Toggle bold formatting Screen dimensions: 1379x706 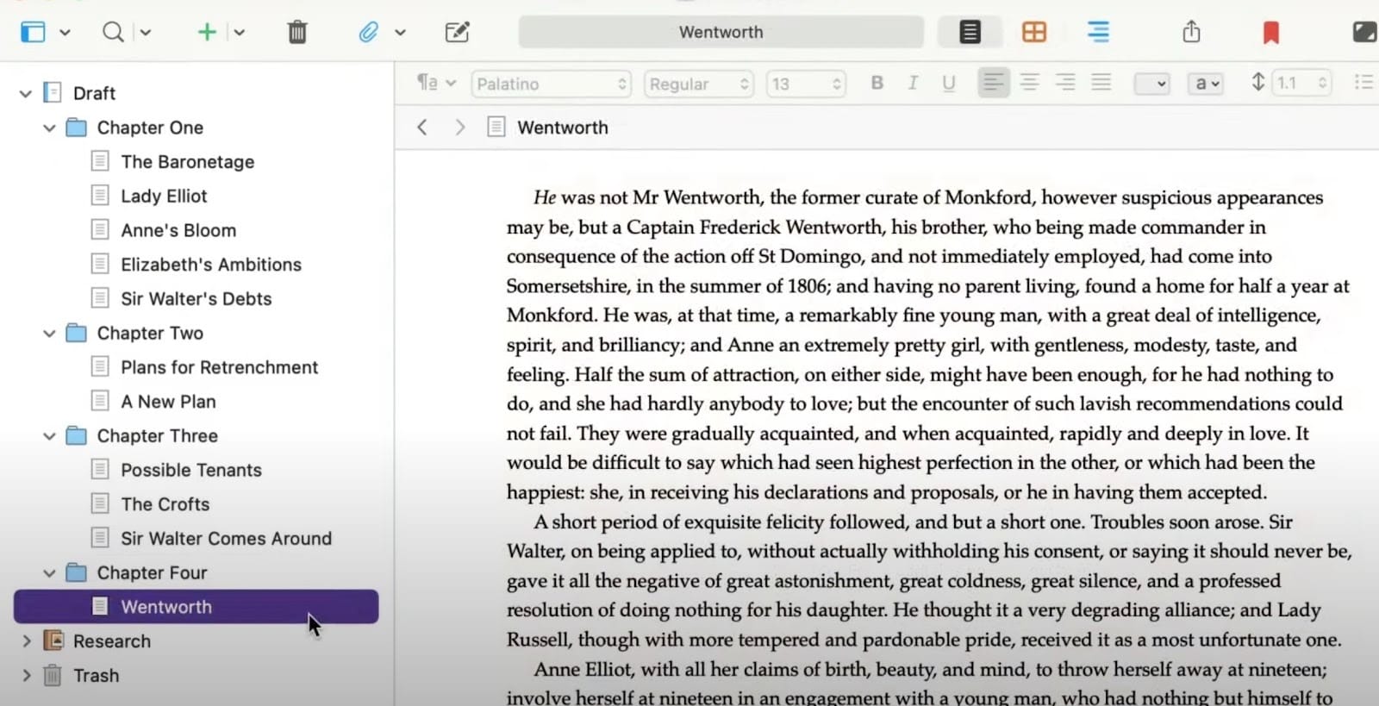coord(877,83)
